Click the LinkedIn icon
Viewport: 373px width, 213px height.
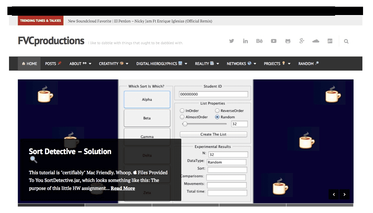coord(245,41)
